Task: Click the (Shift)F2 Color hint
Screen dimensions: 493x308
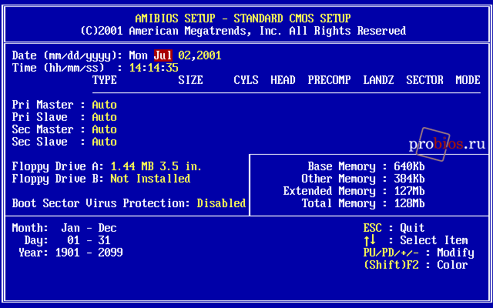Action: tap(416, 265)
